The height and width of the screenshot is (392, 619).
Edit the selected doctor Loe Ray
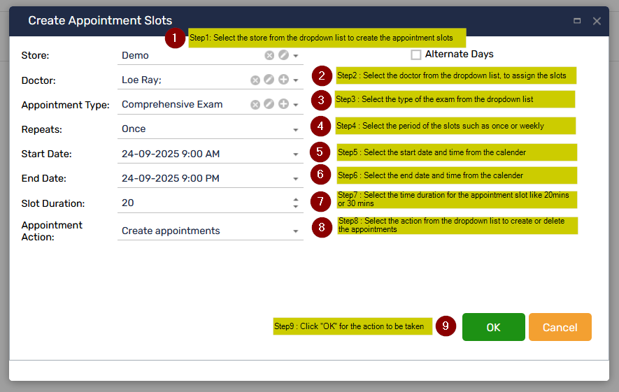point(269,80)
